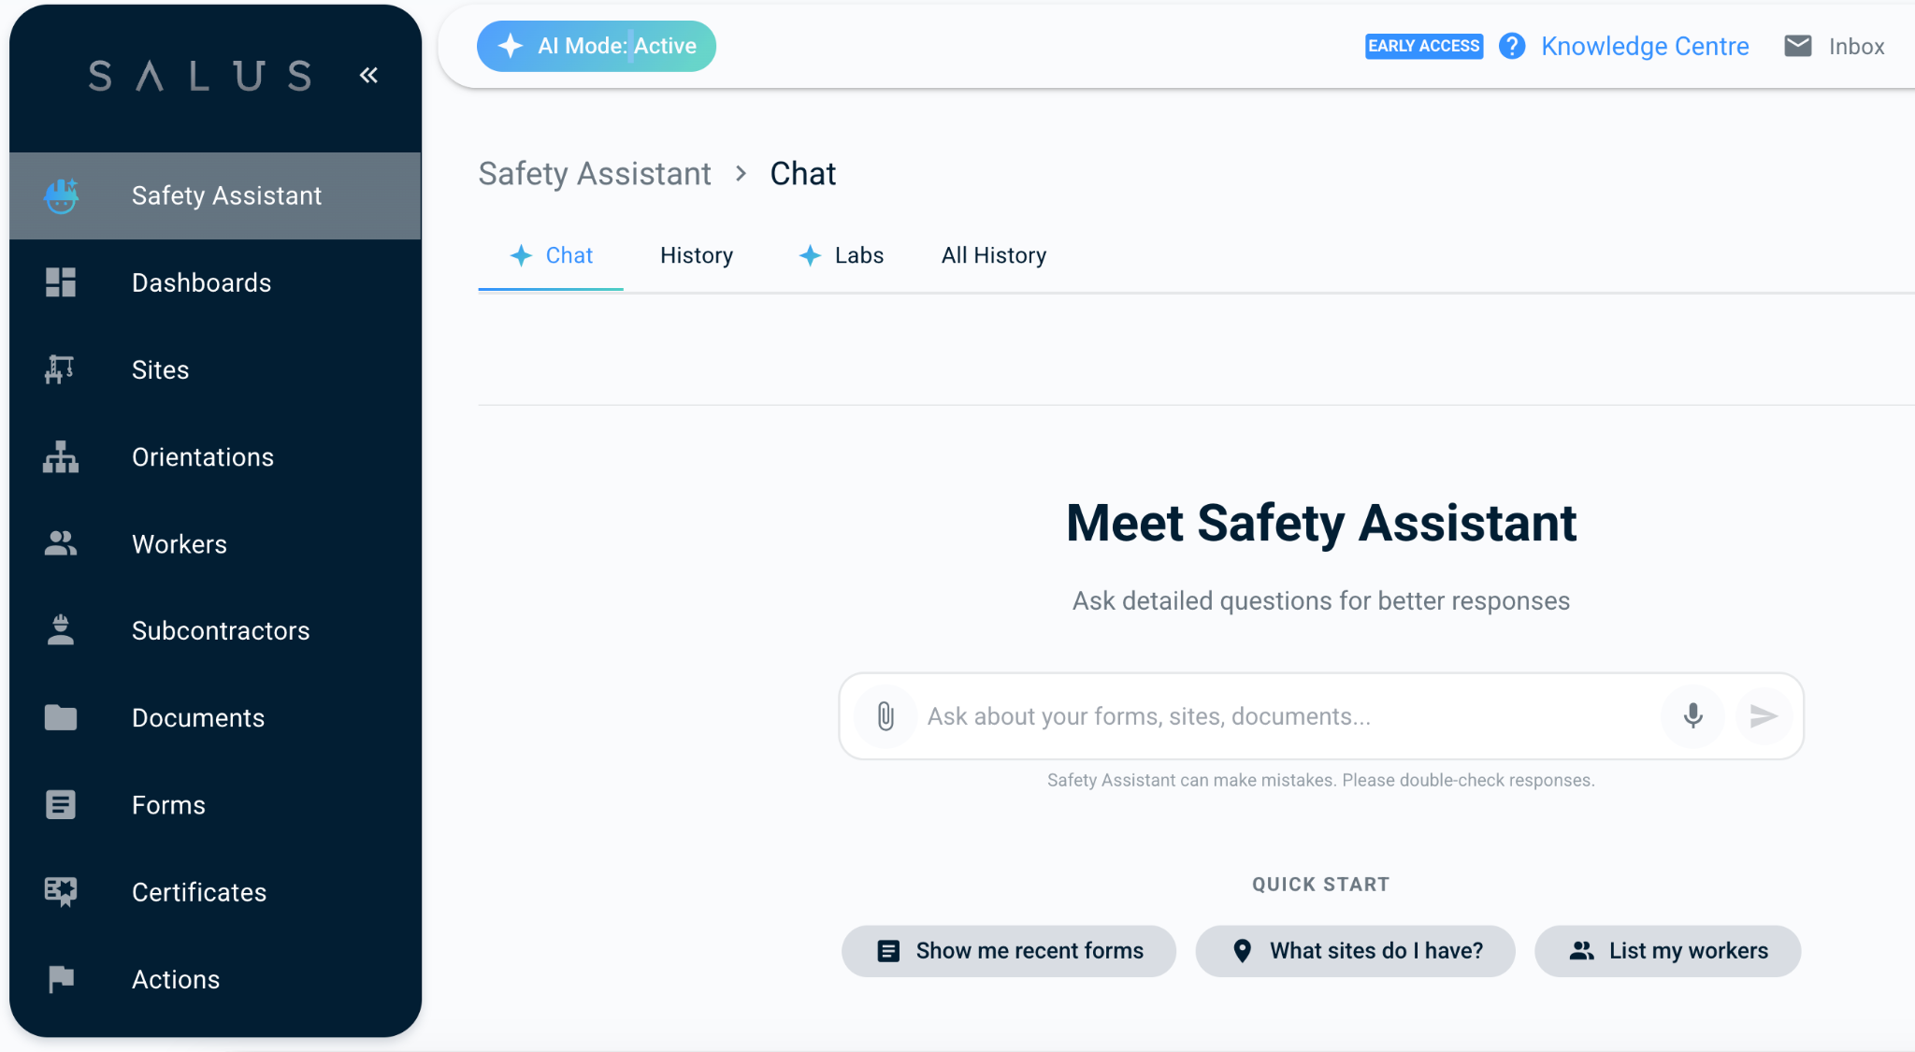
Task: Click the Knowledge Centre question mark icon
Action: [x=1512, y=46]
